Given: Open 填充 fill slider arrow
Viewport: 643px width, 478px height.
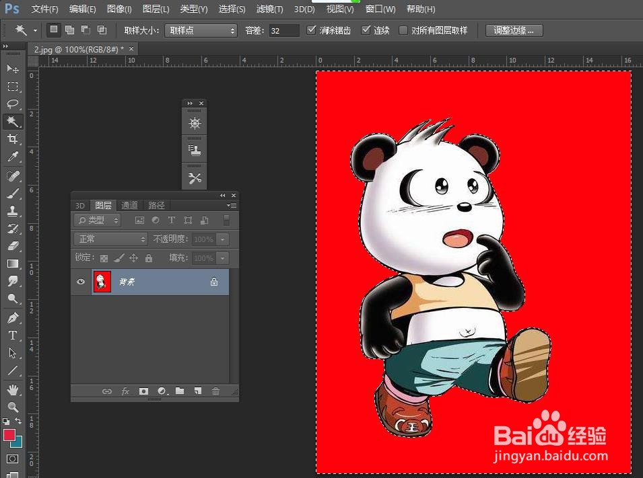Looking at the screenshot, I should tap(223, 258).
